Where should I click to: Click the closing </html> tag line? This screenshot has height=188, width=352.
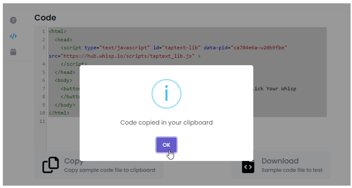tap(59, 113)
